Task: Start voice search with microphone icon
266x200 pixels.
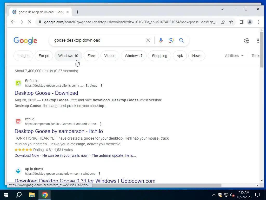Action: [x=161, y=40]
